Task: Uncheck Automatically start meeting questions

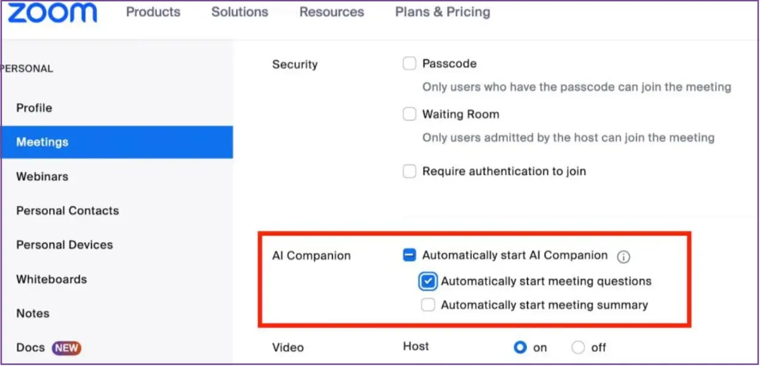Action: (x=428, y=281)
